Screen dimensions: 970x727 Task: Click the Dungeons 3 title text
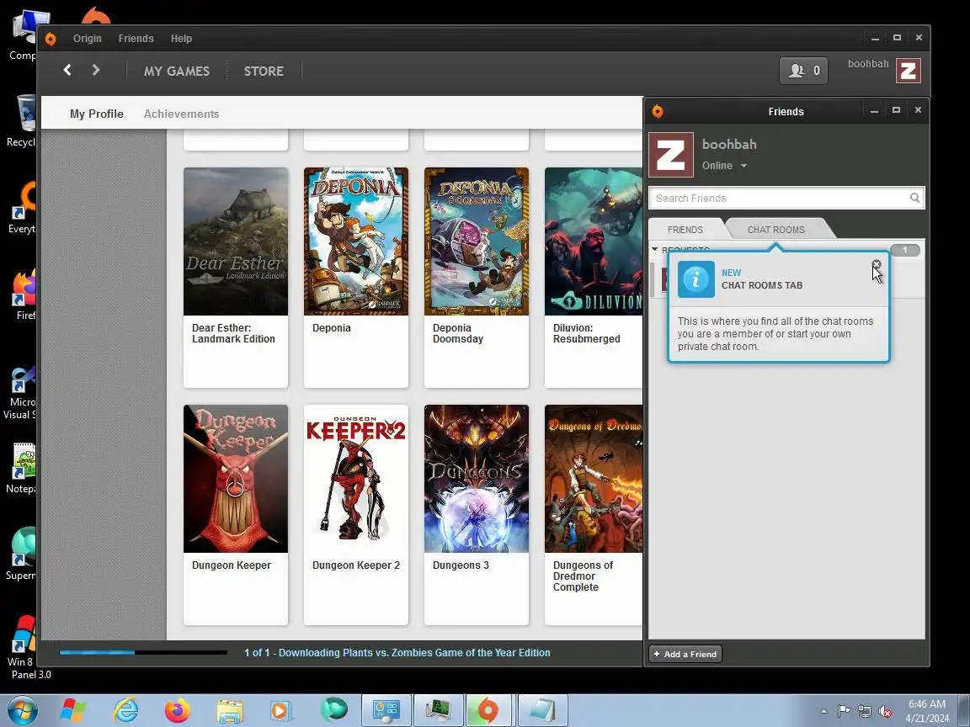point(461,565)
